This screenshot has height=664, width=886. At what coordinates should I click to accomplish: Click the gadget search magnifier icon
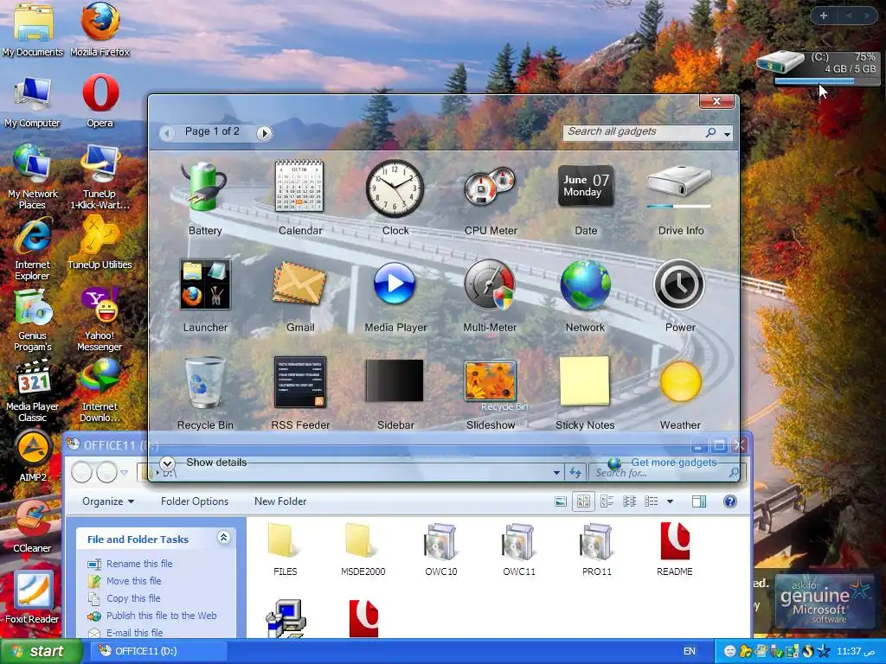point(711,132)
